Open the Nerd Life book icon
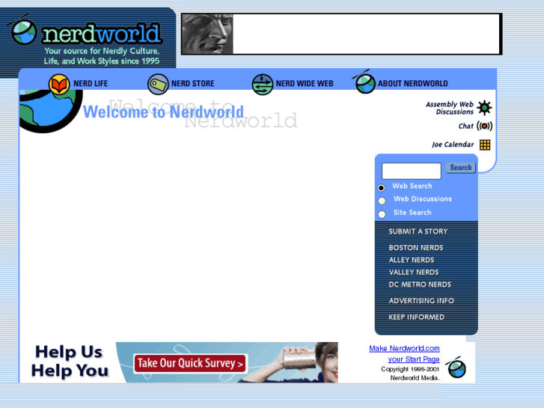This screenshot has height=408, width=544. point(59,84)
